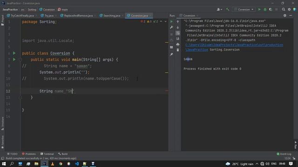Click the import java.util.Locale line
The width and height of the screenshot is (298, 167).
[48, 41]
